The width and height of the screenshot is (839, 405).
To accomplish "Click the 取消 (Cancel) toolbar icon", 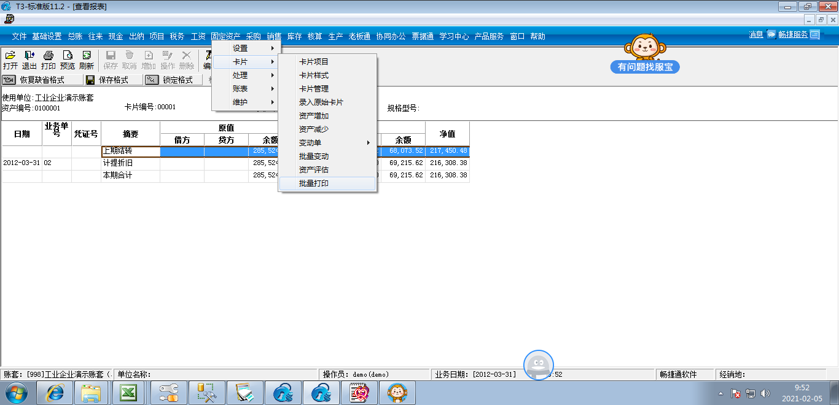I will pos(130,60).
